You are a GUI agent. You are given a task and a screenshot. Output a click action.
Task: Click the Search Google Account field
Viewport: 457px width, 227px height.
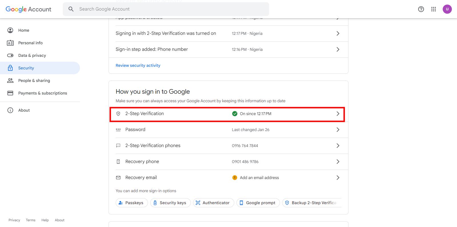(x=171, y=9)
